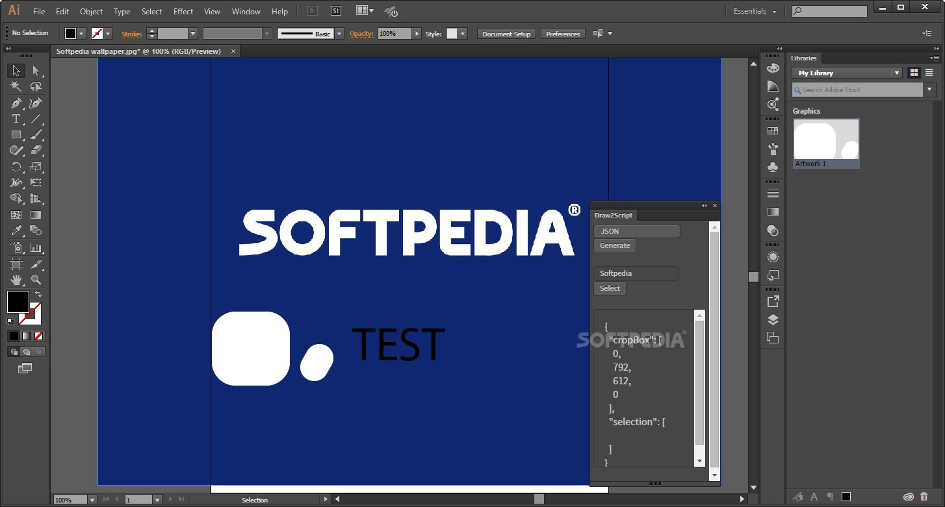This screenshot has width=945, height=507.
Task: Open Basic brush definition dropdown
Action: pos(339,34)
